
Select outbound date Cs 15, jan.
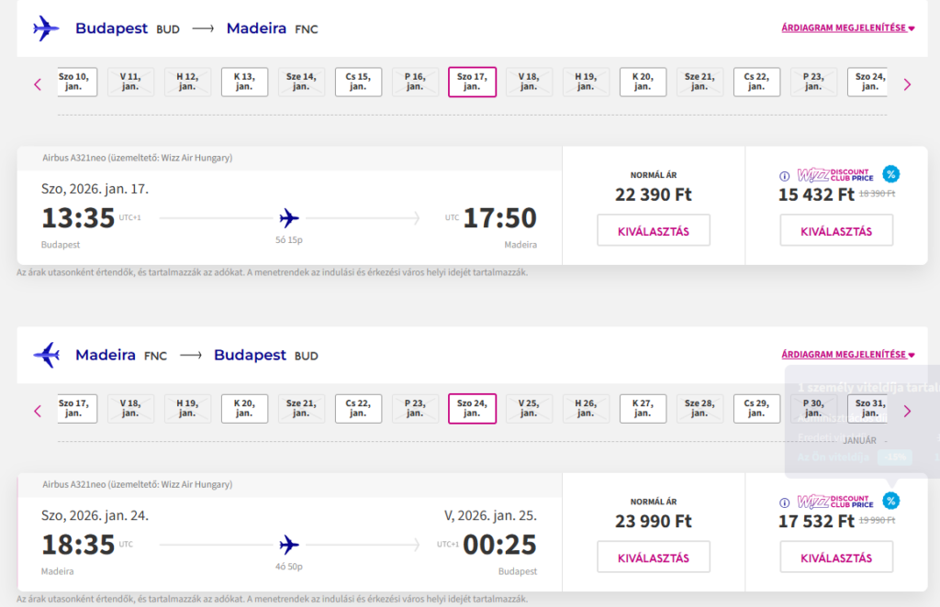[358, 82]
